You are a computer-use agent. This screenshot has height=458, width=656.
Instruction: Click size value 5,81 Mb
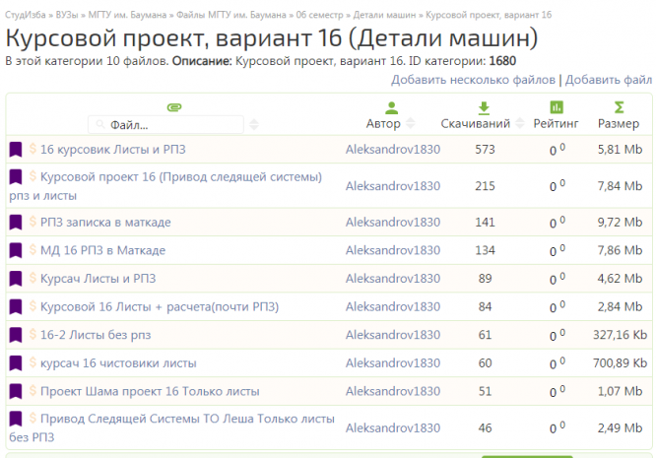(x=620, y=150)
